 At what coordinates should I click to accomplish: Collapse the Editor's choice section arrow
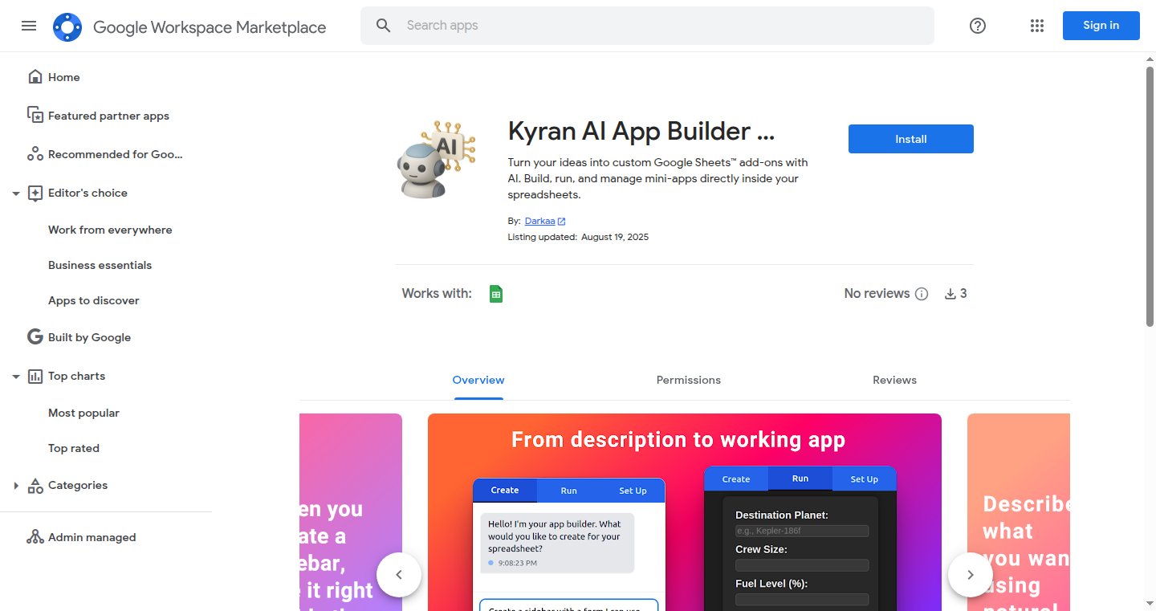click(x=16, y=193)
